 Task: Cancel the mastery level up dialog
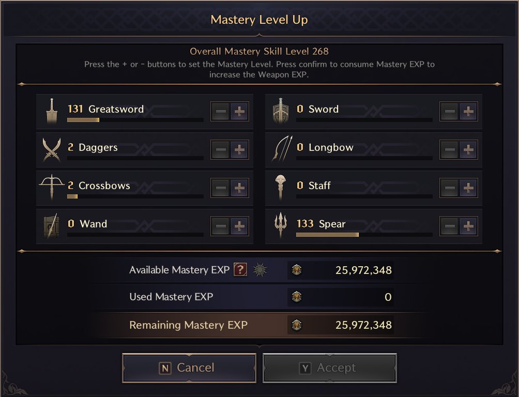point(189,368)
